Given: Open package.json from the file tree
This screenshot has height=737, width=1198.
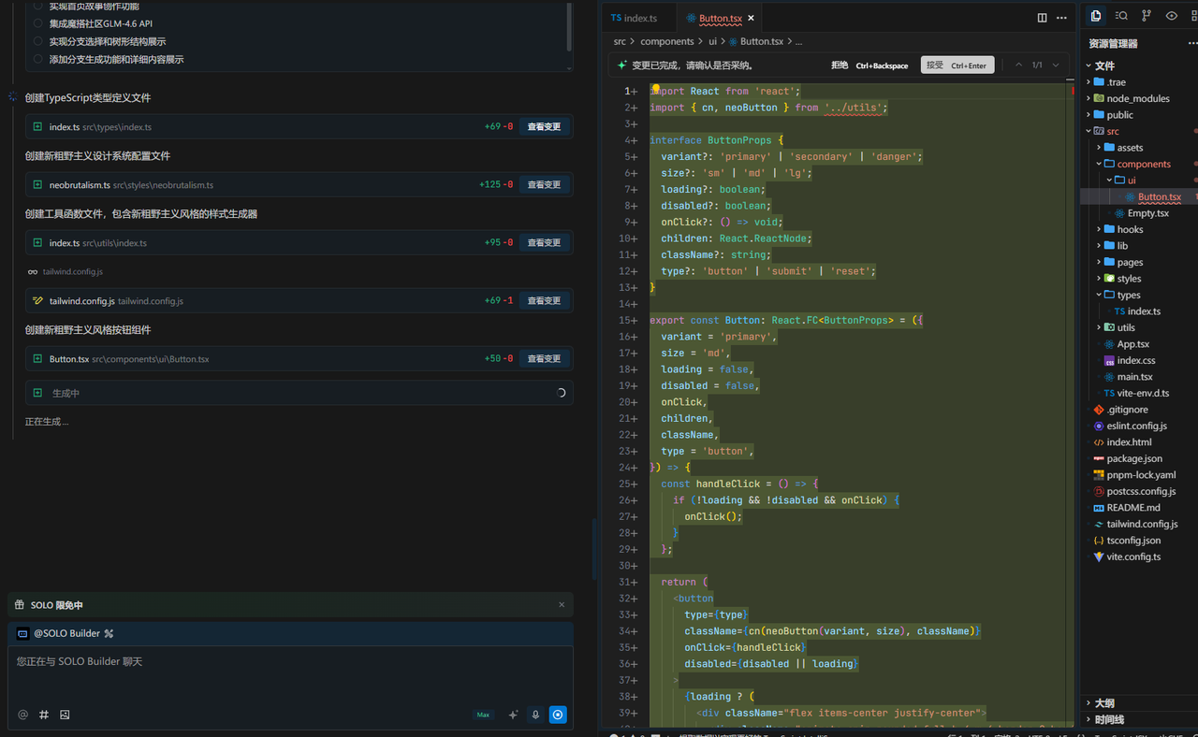Looking at the screenshot, I should coord(1133,458).
